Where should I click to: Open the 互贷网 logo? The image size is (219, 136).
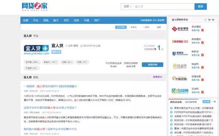click(x=180, y=91)
